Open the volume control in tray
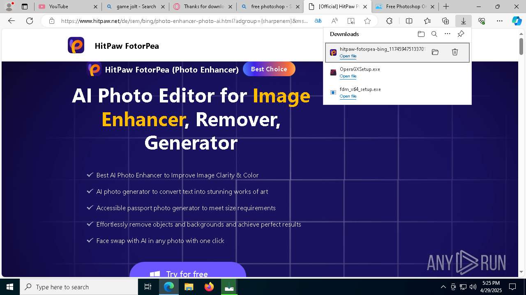 coord(473,287)
